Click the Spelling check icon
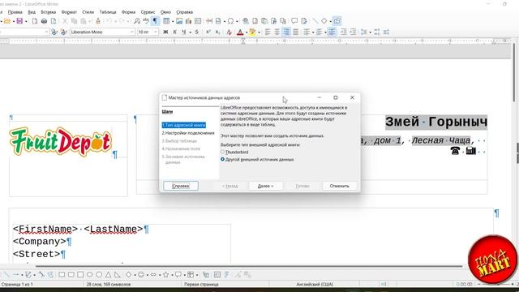This screenshot has width=519, height=292. [x=146, y=21]
